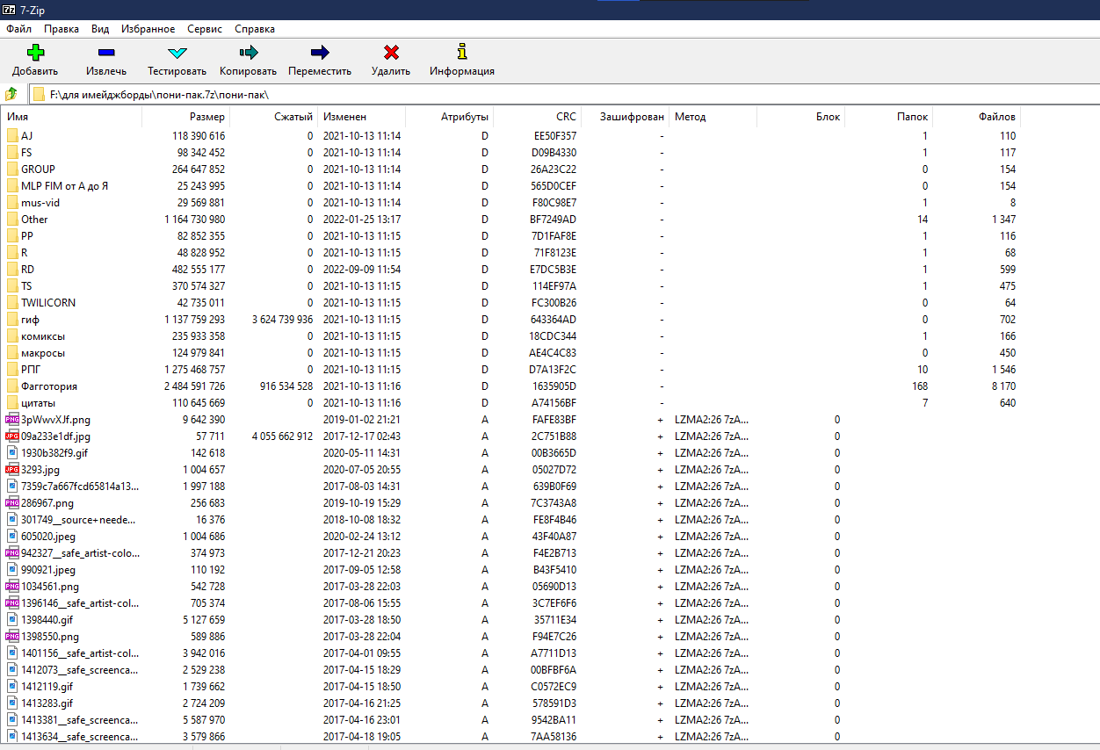This screenshot has height=750, width=1100.
Task: Select the TWILICORN folder icon
Action: coord(12,303)
